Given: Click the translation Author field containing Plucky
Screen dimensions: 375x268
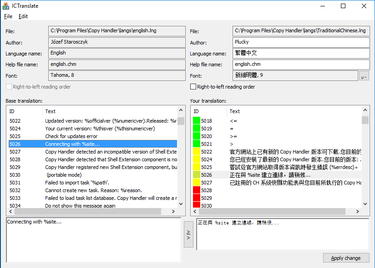Looking at the screenshot, I should (301, 42).
